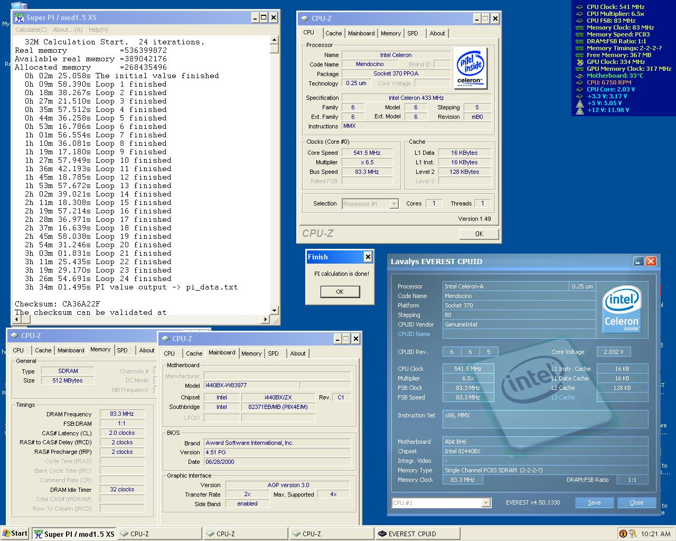
Task: Click OK button in CPU-Z processor window
Action: (x=478, y=234)
